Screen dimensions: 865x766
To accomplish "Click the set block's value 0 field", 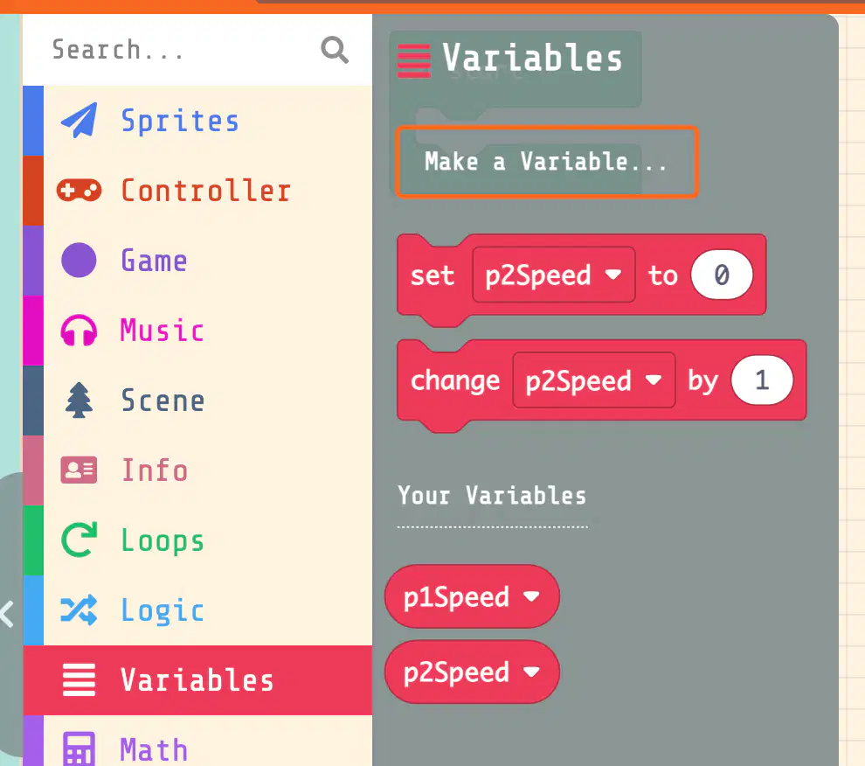I will (722, 275).
